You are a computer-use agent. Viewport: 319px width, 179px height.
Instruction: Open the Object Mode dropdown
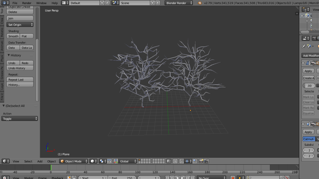pyautogui.click(x=74, y=161)
